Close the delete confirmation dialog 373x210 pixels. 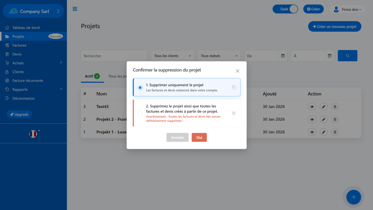(x=237, y=71)
